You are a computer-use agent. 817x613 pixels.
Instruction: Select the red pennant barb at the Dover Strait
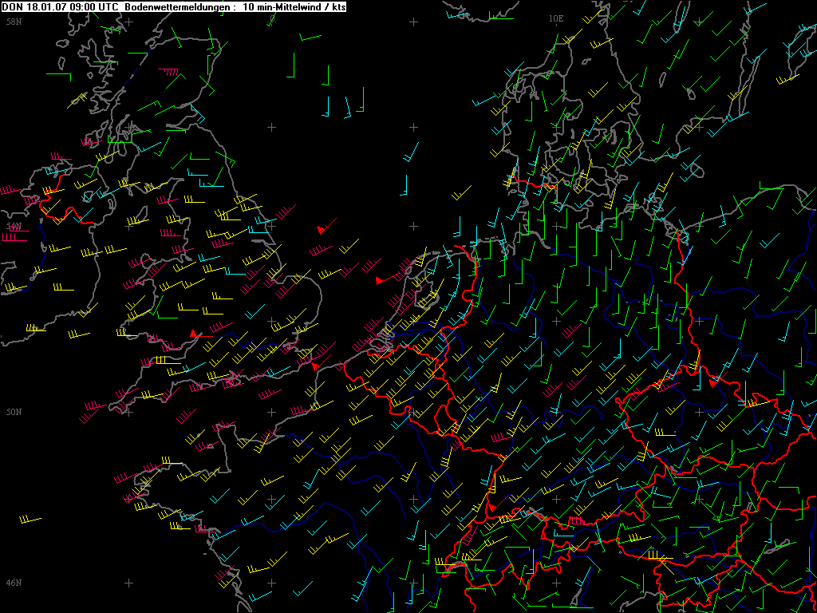321,362
